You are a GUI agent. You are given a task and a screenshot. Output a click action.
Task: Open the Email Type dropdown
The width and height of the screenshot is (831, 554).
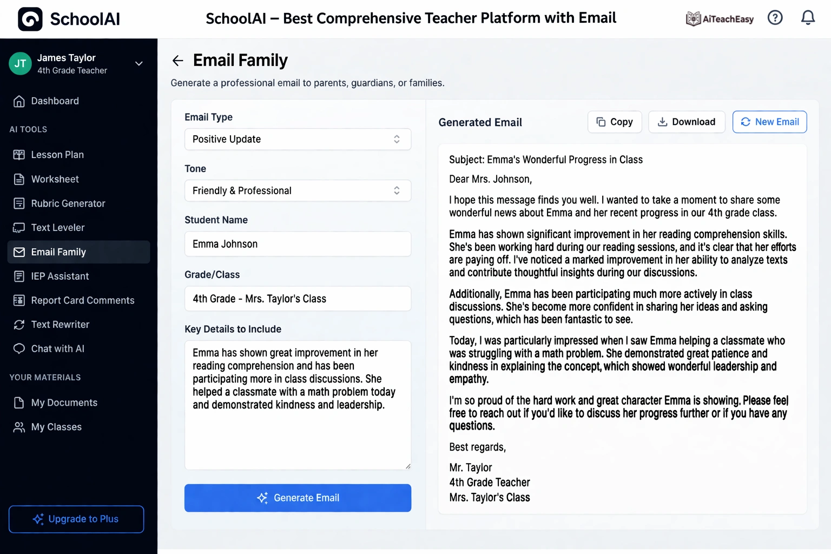pyautogui.click(x=298, y=139)
